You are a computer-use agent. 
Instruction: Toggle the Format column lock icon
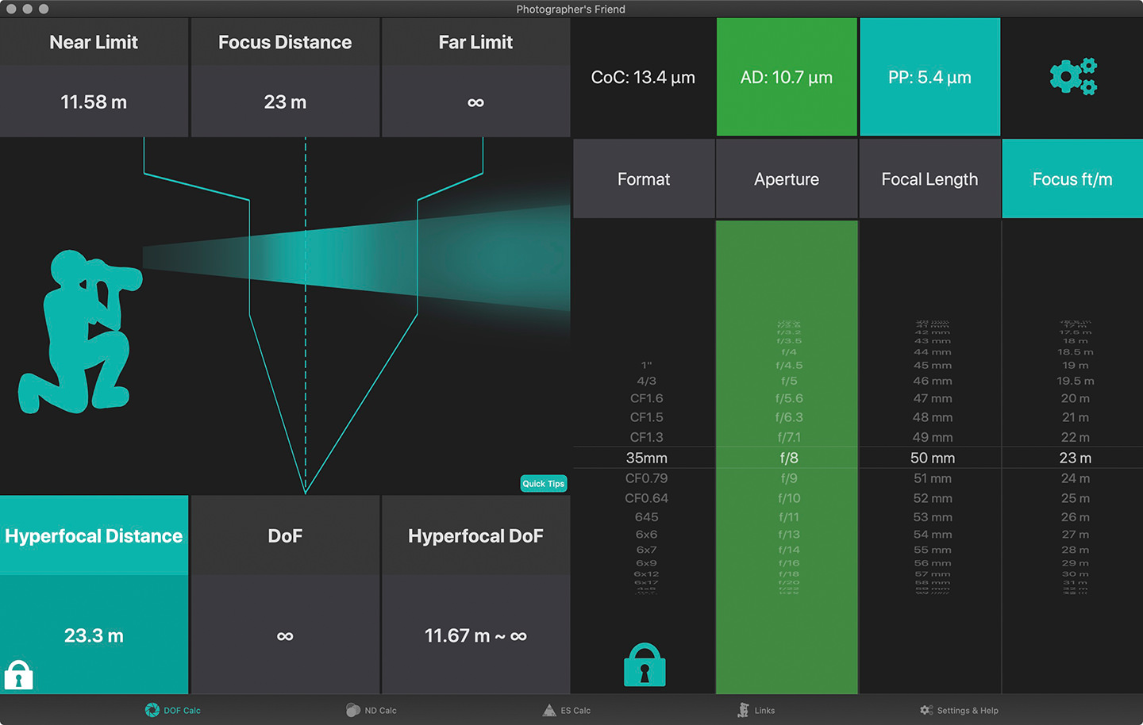pyautogui.click(x=645, y=665)
